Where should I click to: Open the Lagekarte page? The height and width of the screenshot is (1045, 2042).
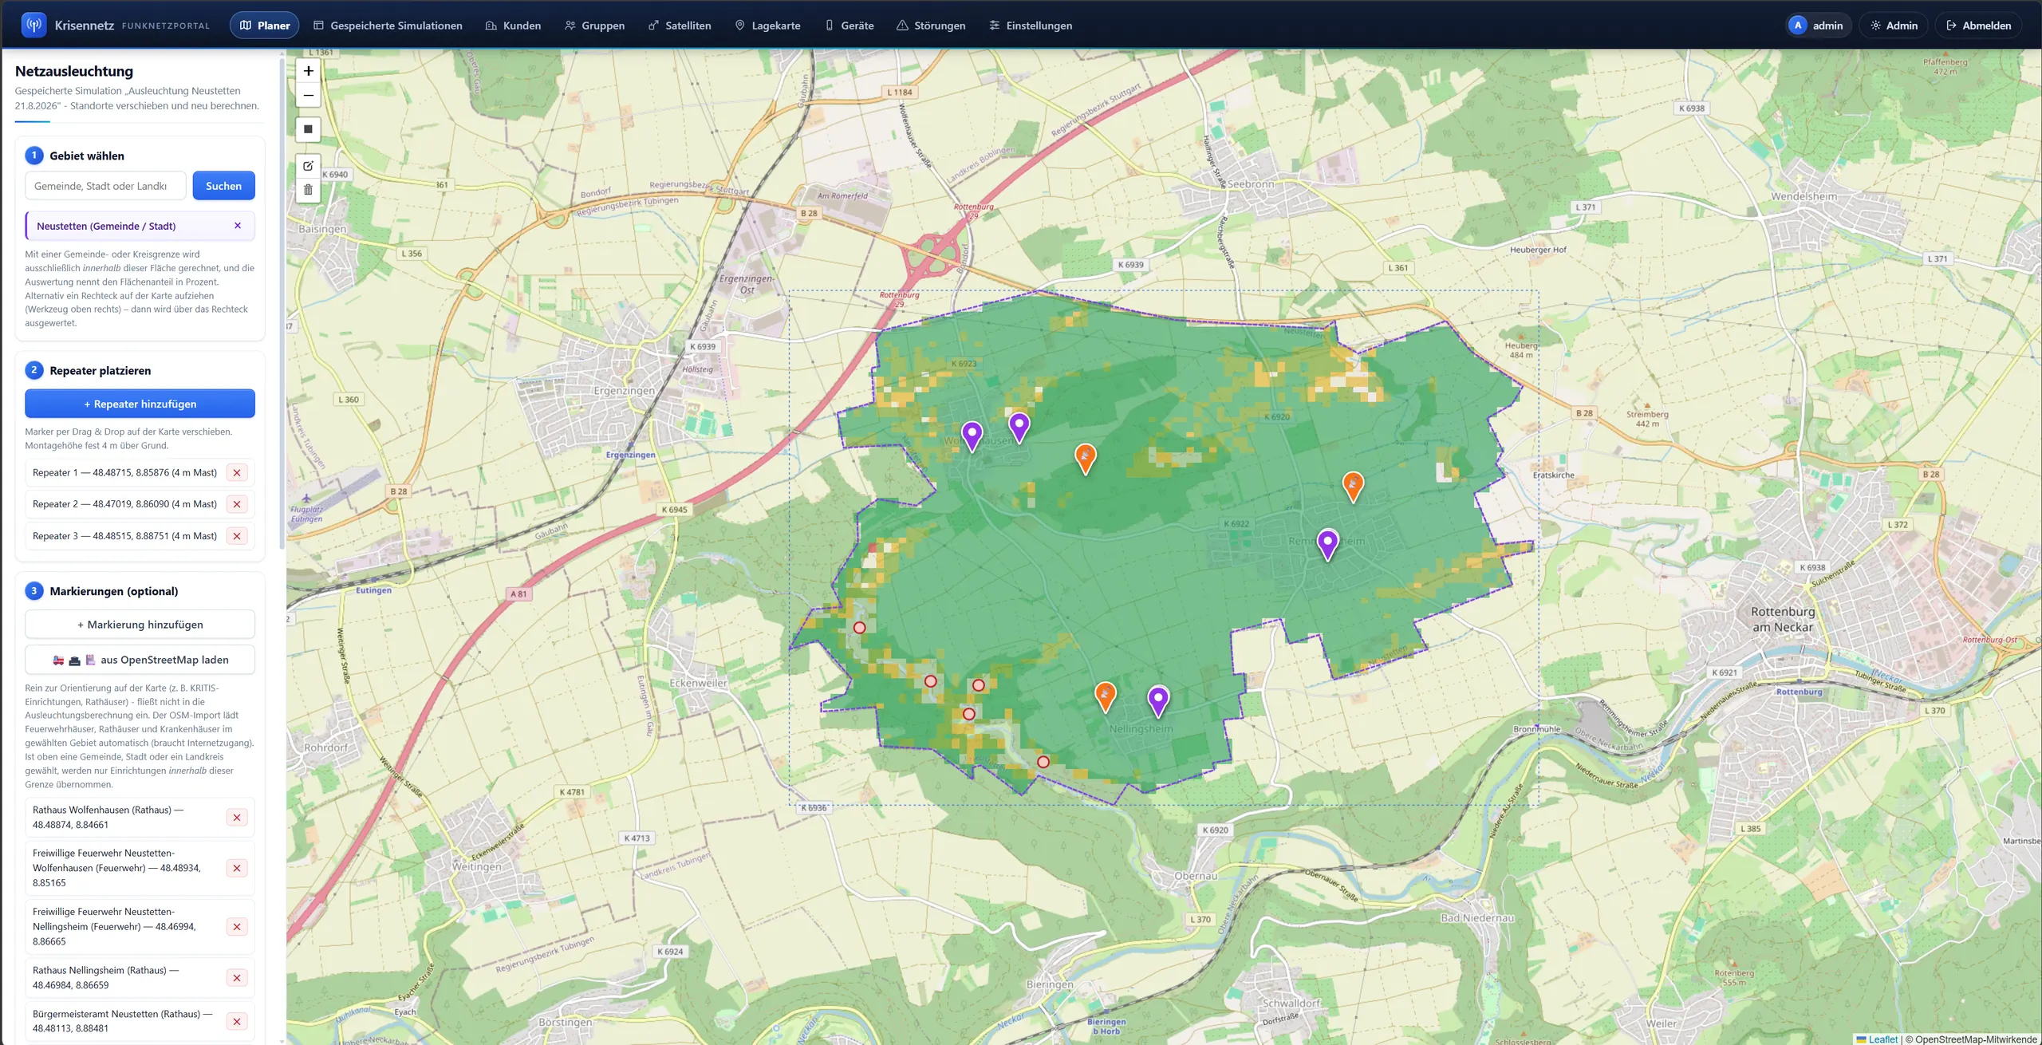point(767,26)
